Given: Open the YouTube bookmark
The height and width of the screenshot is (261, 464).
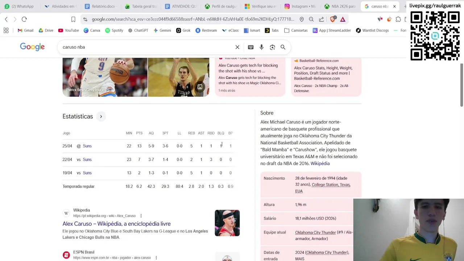Looking at the screenshot, I should [69, 30].
